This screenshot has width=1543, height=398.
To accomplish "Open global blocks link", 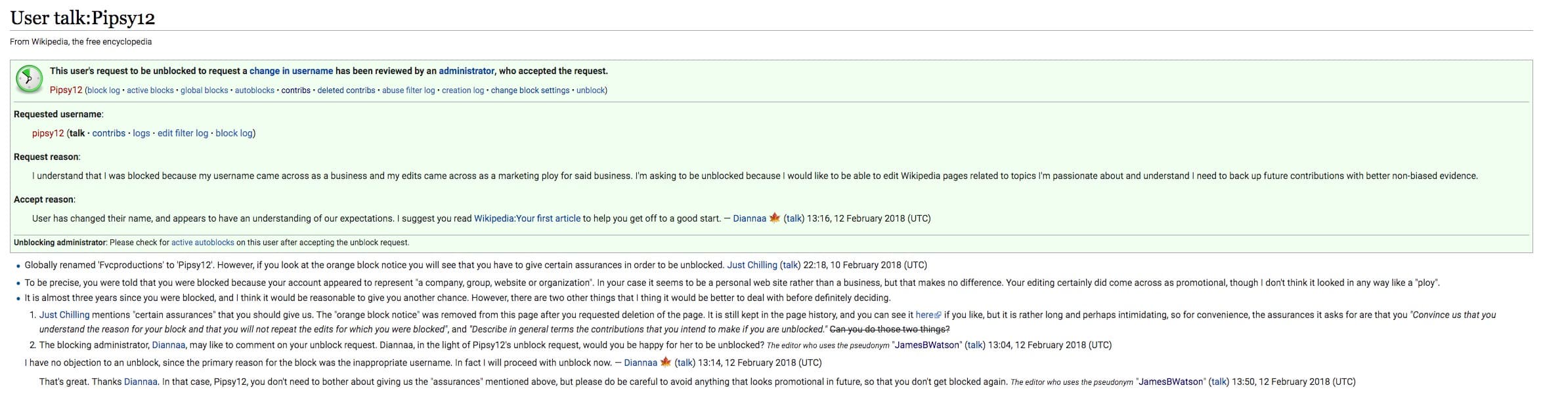I will (x=204, y=90).
